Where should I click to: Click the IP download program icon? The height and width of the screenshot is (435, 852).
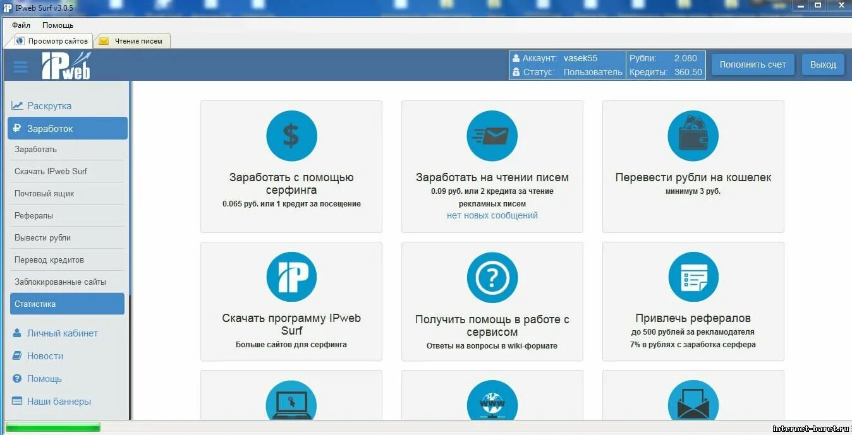(x=291, y=277)
